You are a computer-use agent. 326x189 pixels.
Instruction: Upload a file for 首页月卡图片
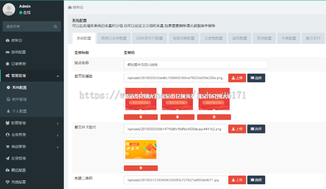[237, 129]
